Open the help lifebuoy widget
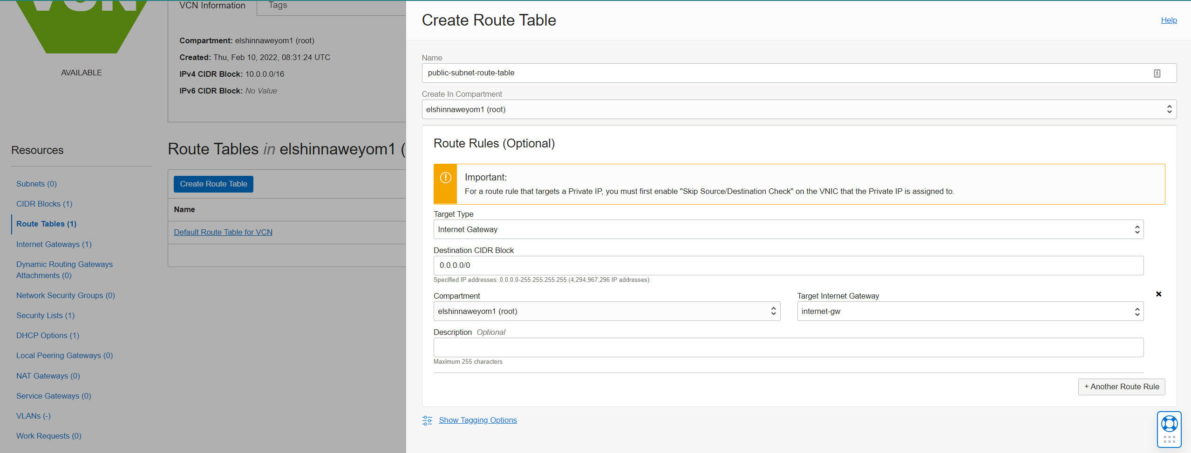 tap(1169, 424)
